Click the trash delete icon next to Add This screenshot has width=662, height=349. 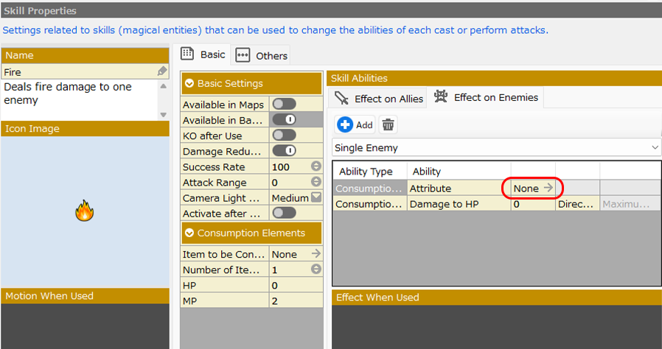click(x=388, y=124)
